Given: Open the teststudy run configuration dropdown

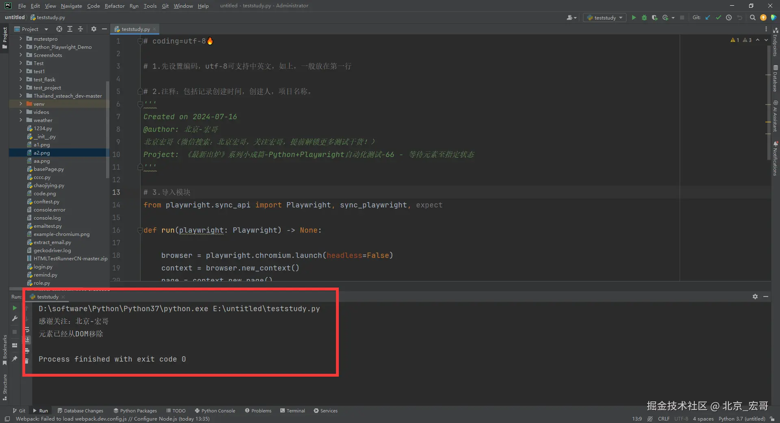Looking at the screenshot, I should [604, 17].
